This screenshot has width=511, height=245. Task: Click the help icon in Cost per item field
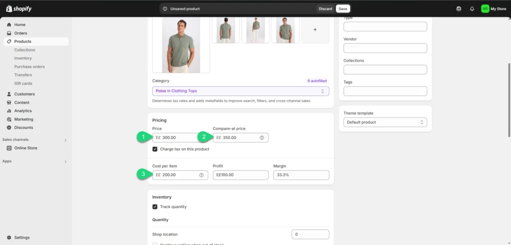click(202, 175)
